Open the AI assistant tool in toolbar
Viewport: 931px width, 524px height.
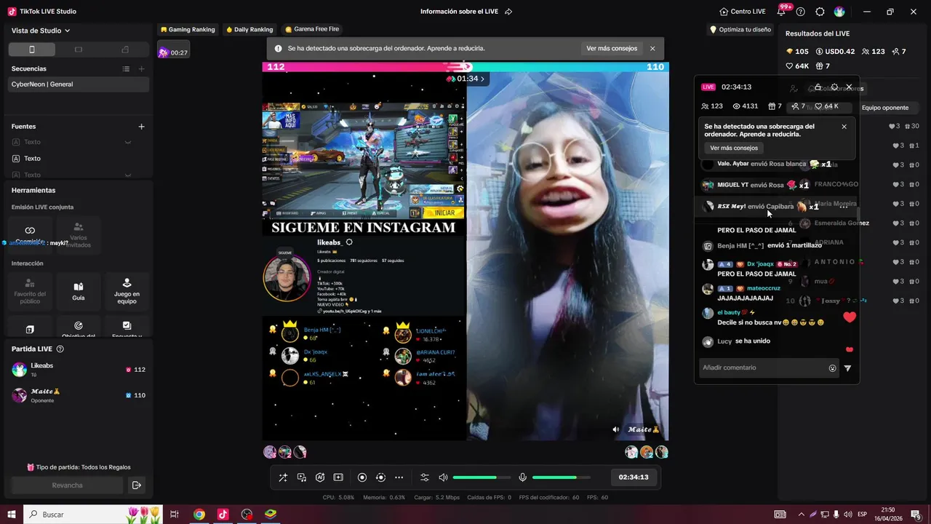point(320,477)
